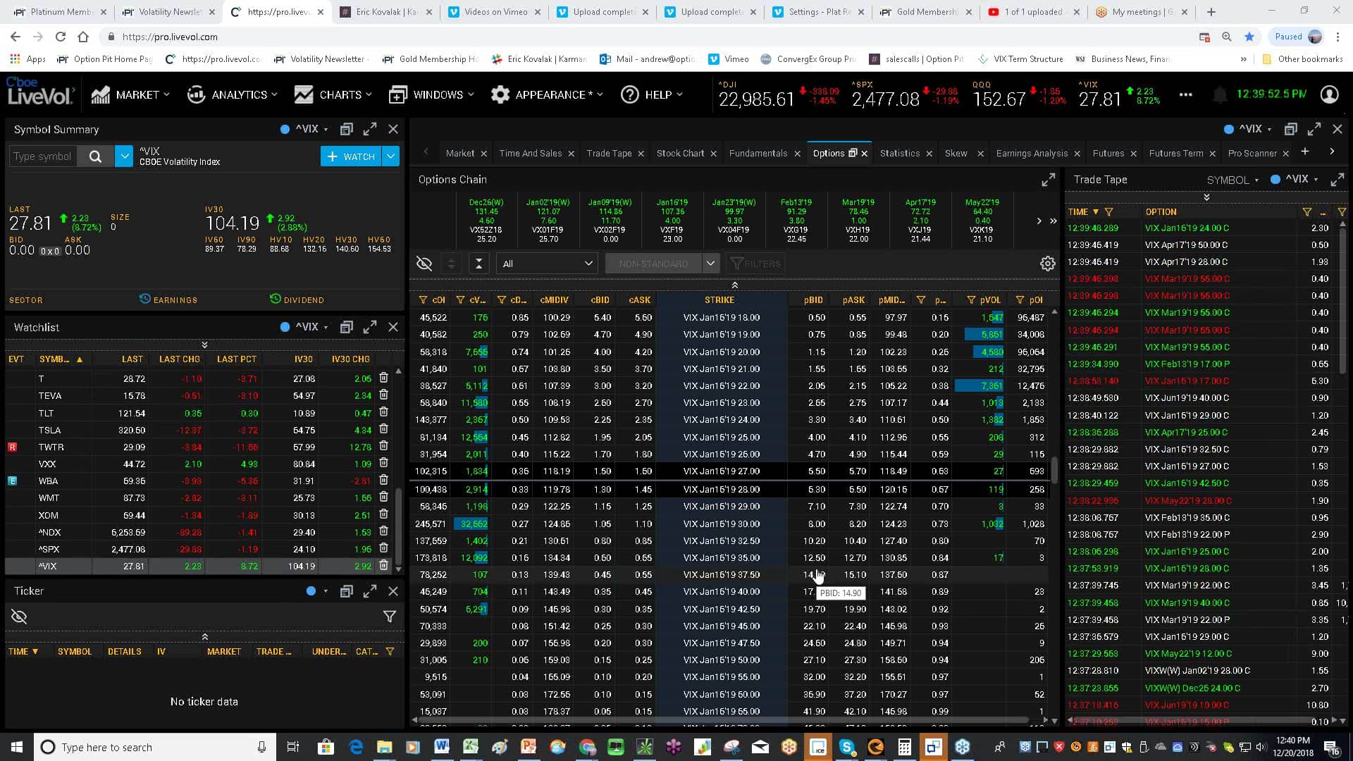Delete TSLA row from watchlist
The width and height of the screenshot is (1353, 761).
click(x=383, y=430)
